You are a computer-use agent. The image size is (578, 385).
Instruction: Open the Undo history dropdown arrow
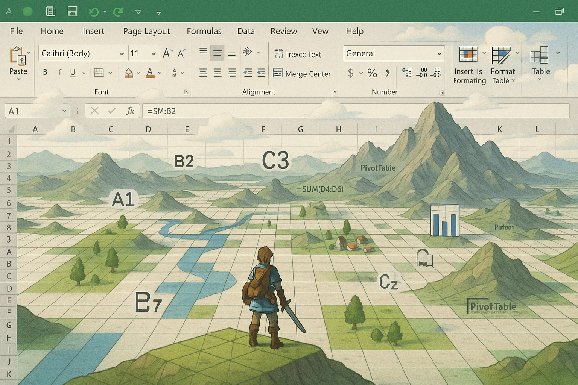[105, 12]
